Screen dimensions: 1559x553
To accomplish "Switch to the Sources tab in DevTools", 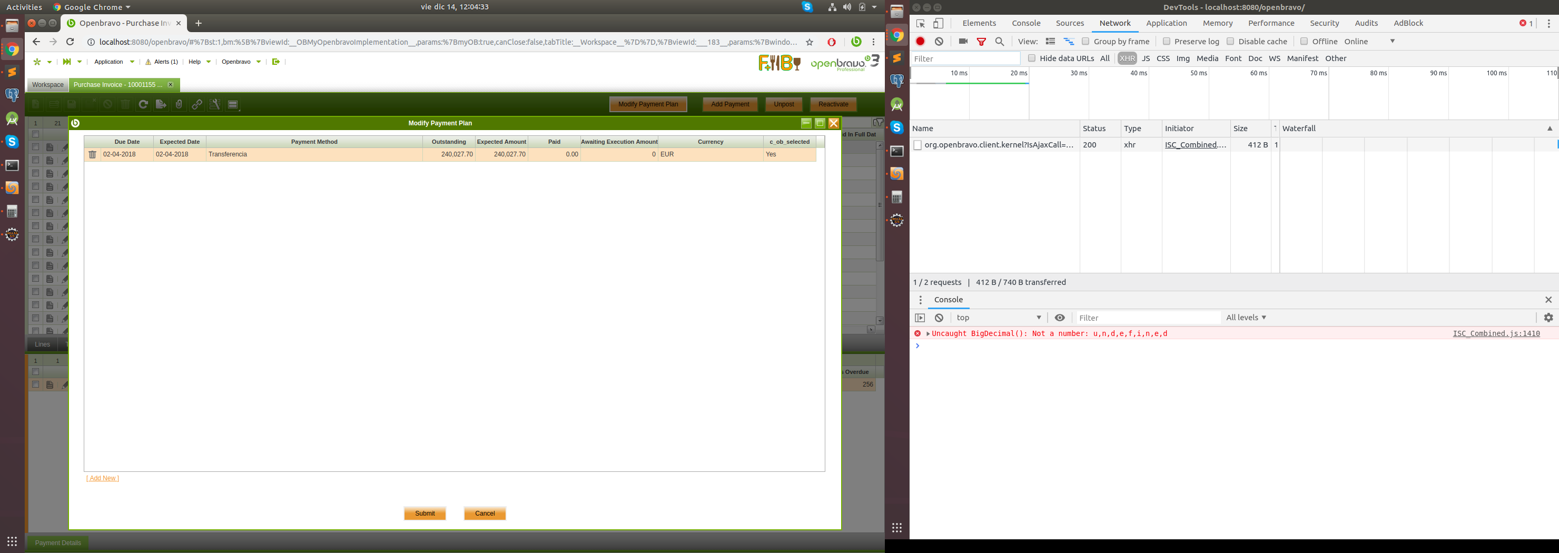I will [x=1069, y=23].
